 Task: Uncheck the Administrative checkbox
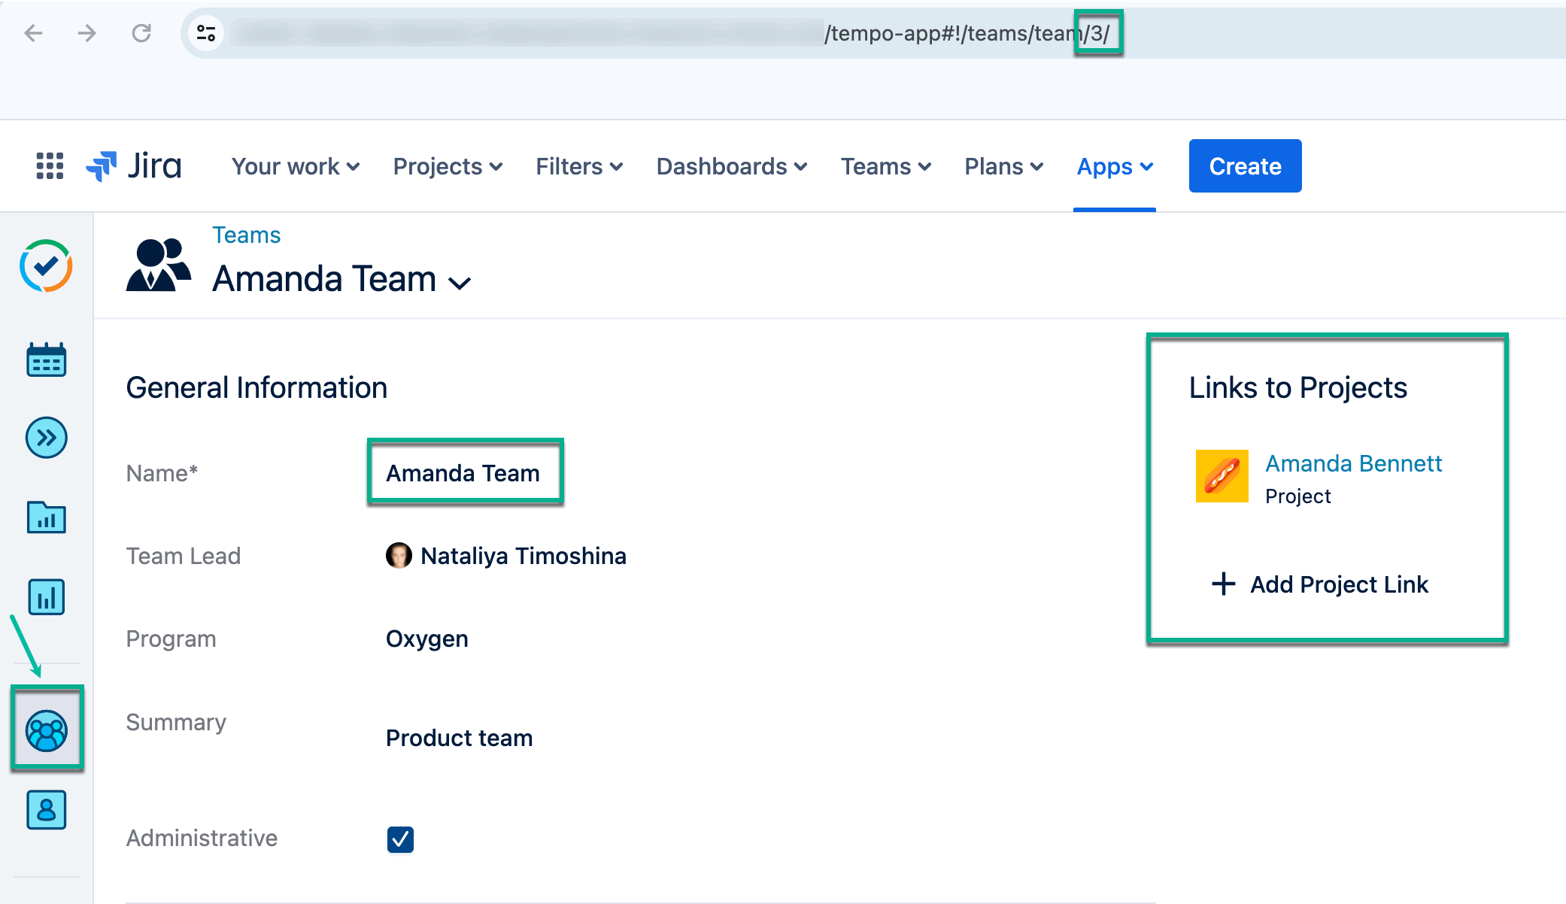tap(400, 839)
